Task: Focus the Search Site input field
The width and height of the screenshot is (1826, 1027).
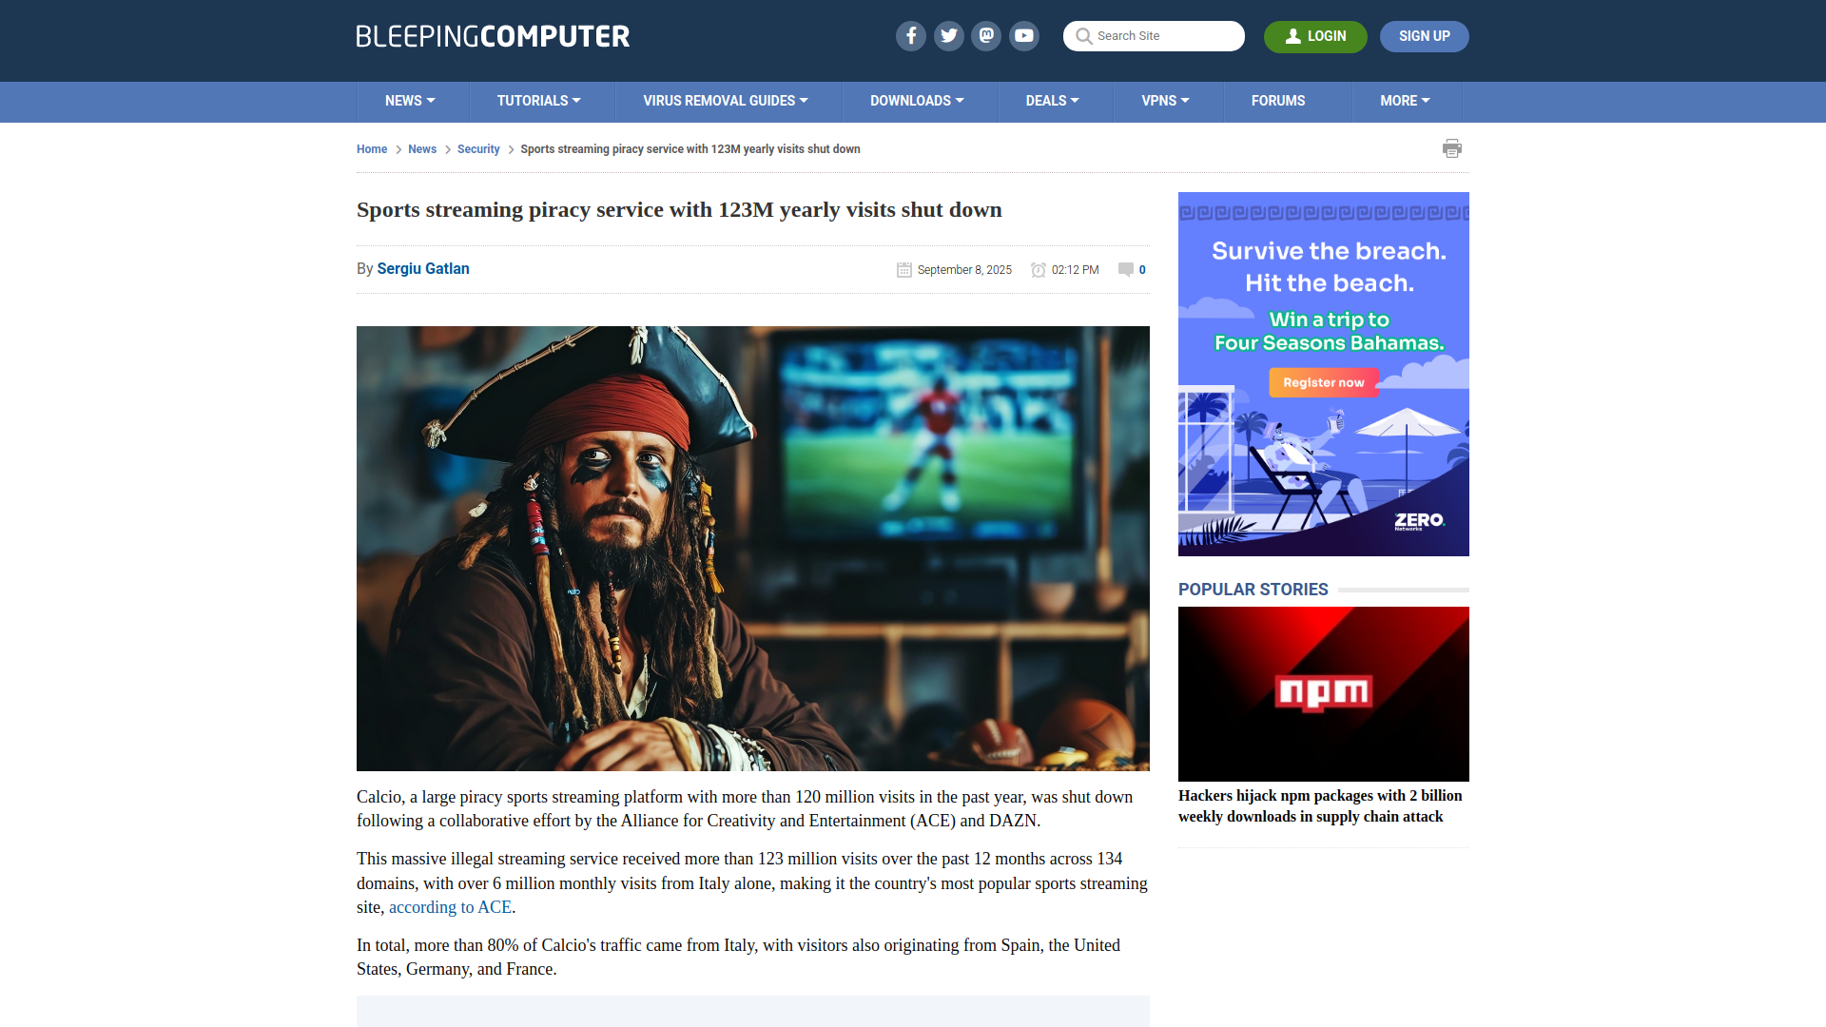Action: point(1154,36)
